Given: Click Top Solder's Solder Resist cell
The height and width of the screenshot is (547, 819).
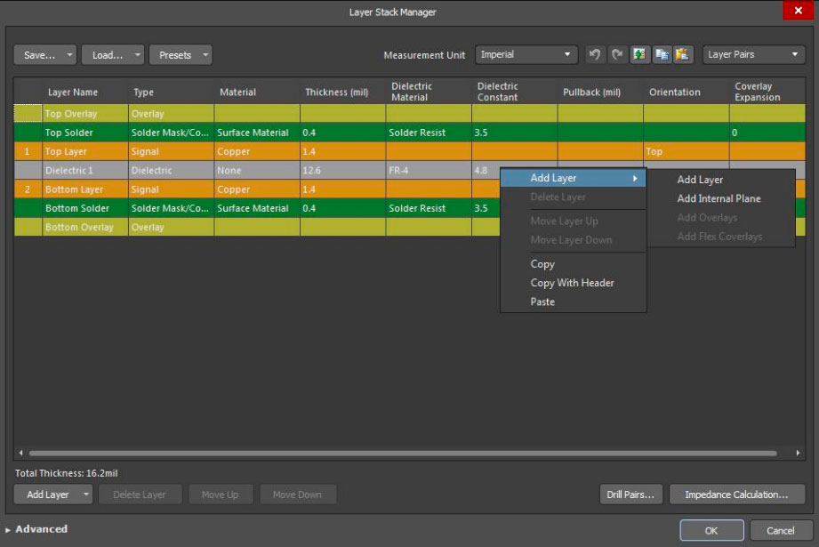Looking at the screenshot, I should coord(429,133).
